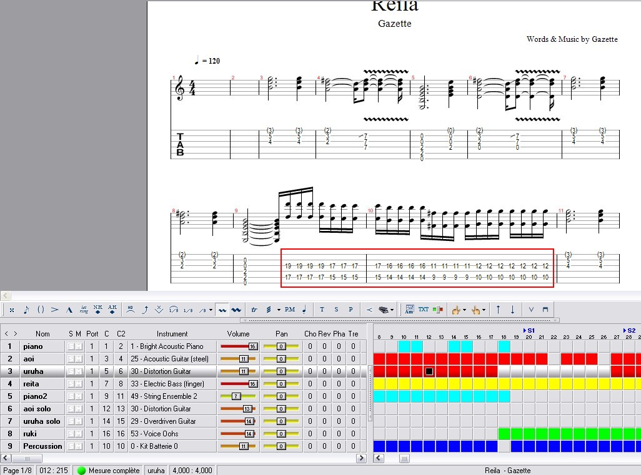The image size is (641, 475).
Task: Open instrument list for ruki track
Action: [x=172, y=434]
